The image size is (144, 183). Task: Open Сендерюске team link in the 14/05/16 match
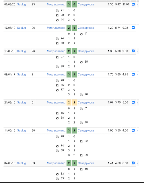point(86,130)
